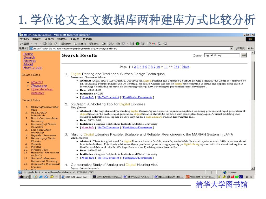Open the NDLTD related site link
This screenshot has width=266, height=199.
pyautogui.click(x=37, y=82)
